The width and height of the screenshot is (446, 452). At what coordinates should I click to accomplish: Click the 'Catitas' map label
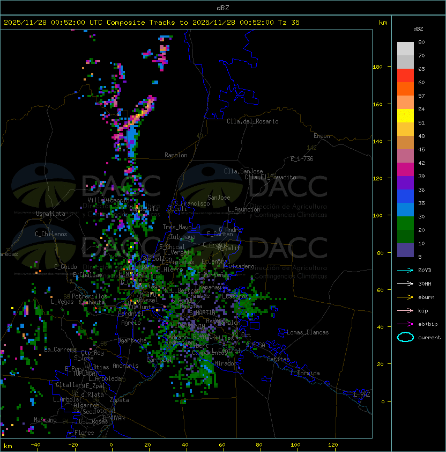[x=278, y=359]
